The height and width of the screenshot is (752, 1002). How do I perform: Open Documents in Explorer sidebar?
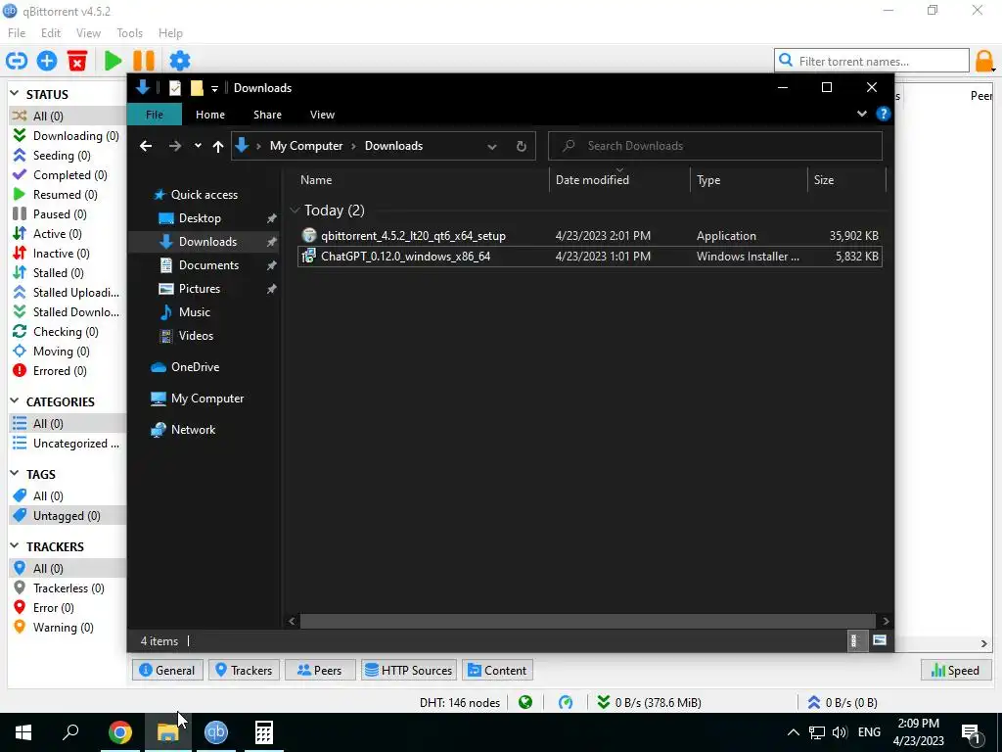(208, 264)
